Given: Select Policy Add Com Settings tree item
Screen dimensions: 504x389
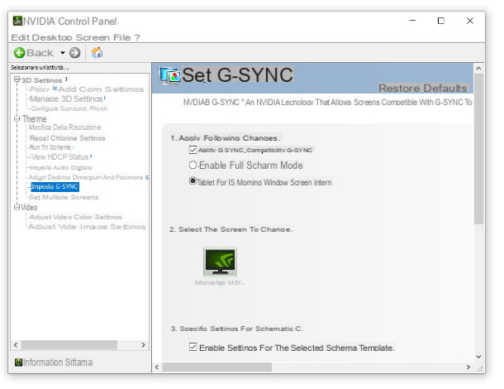Looking at the screenshot, I should pos(87,89).
